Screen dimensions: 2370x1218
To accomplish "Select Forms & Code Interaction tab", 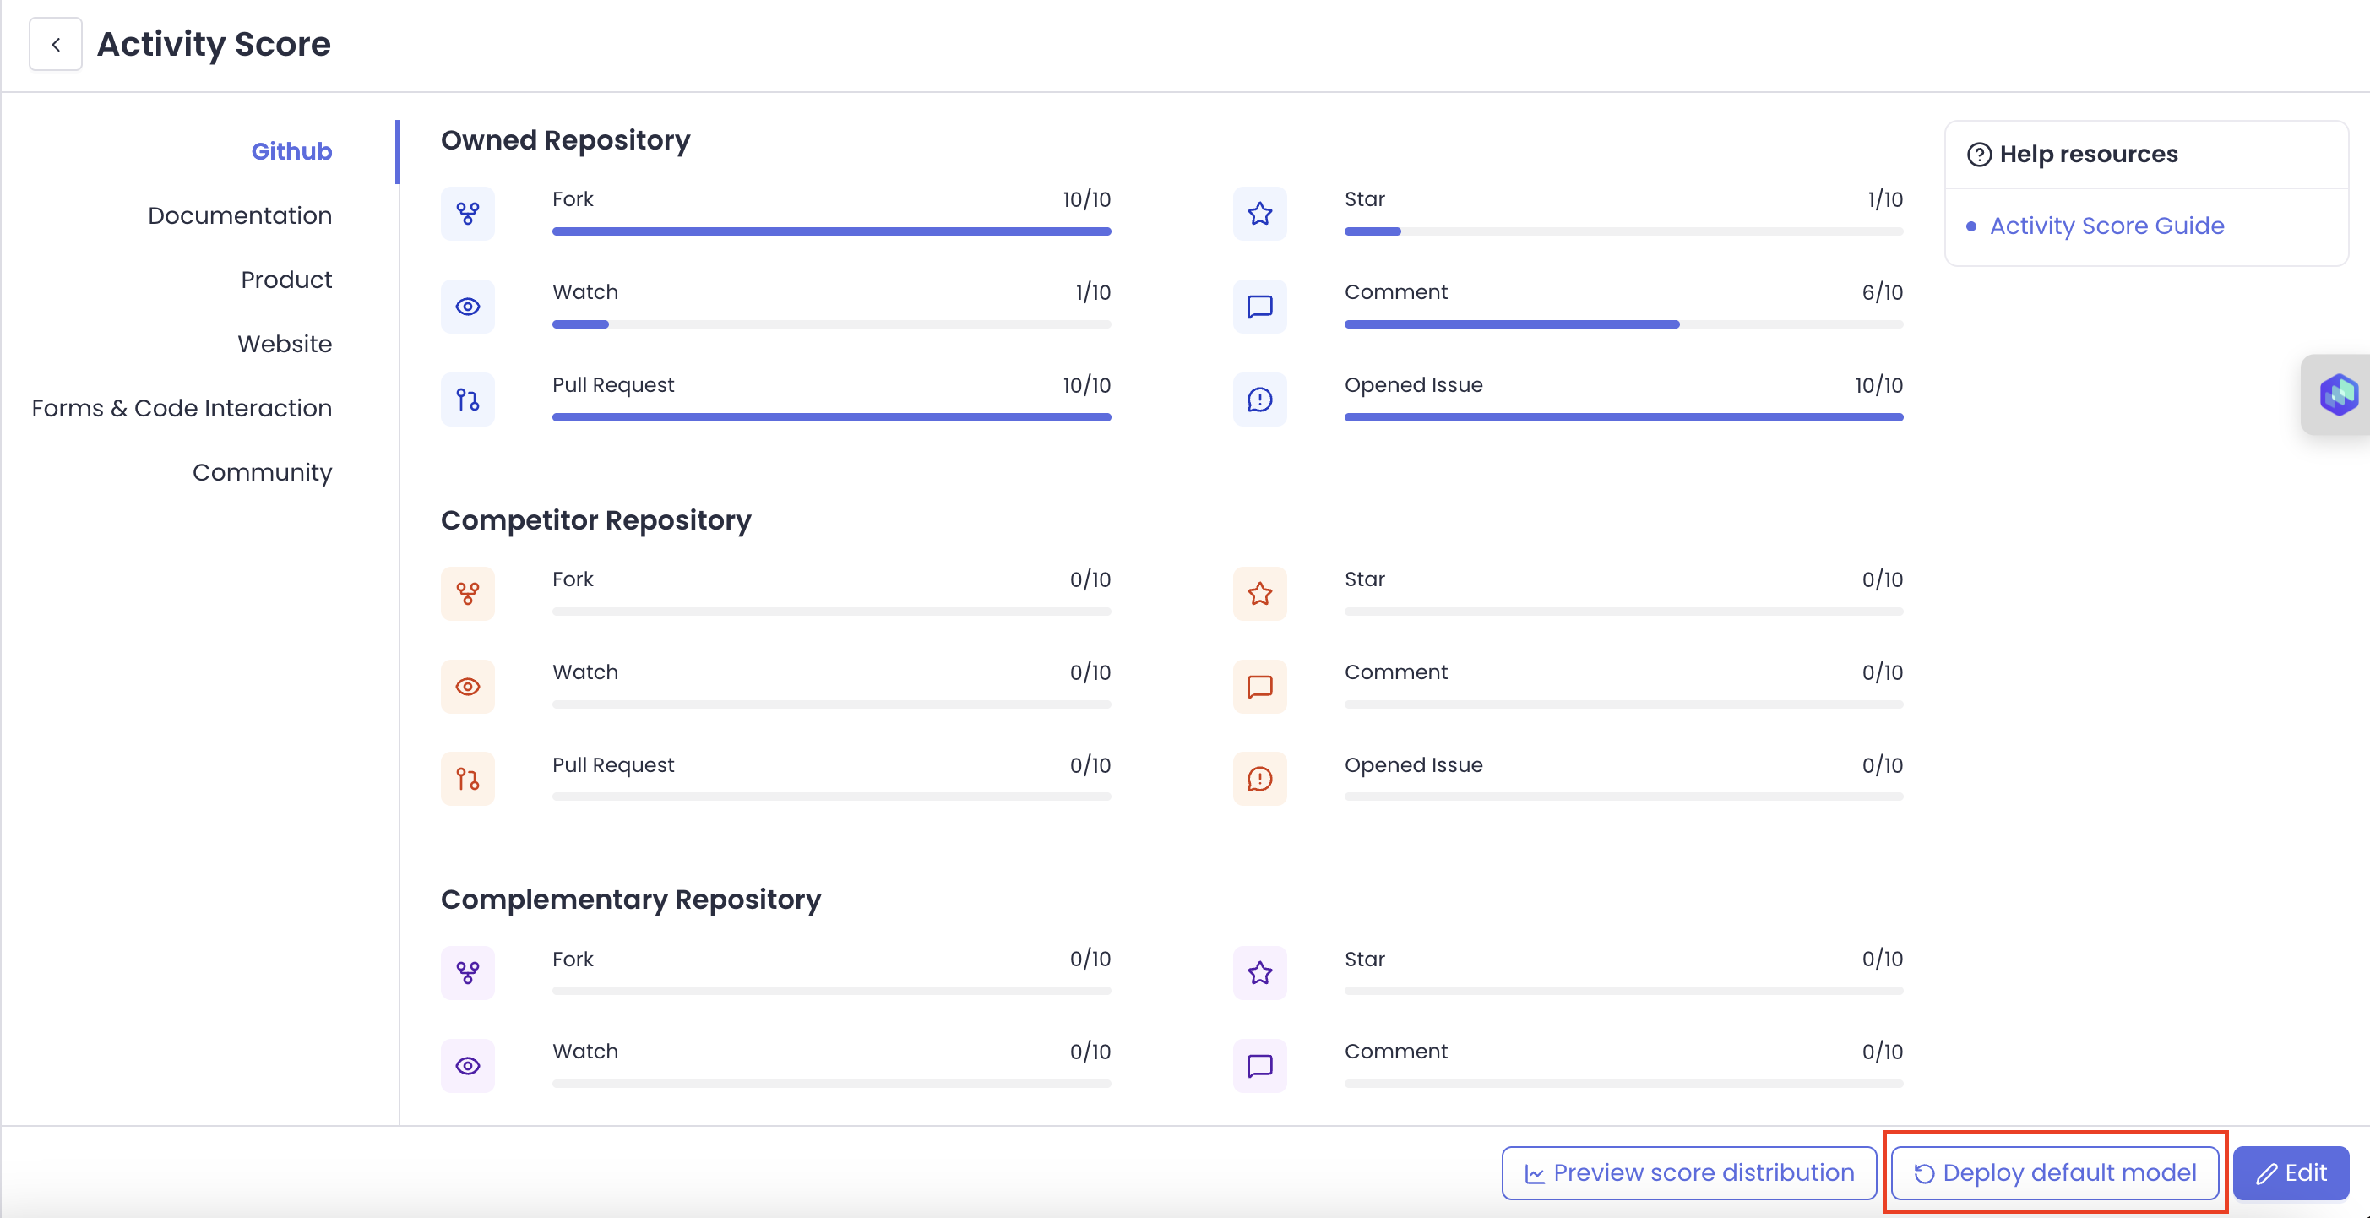I will (x=182, y=407).
